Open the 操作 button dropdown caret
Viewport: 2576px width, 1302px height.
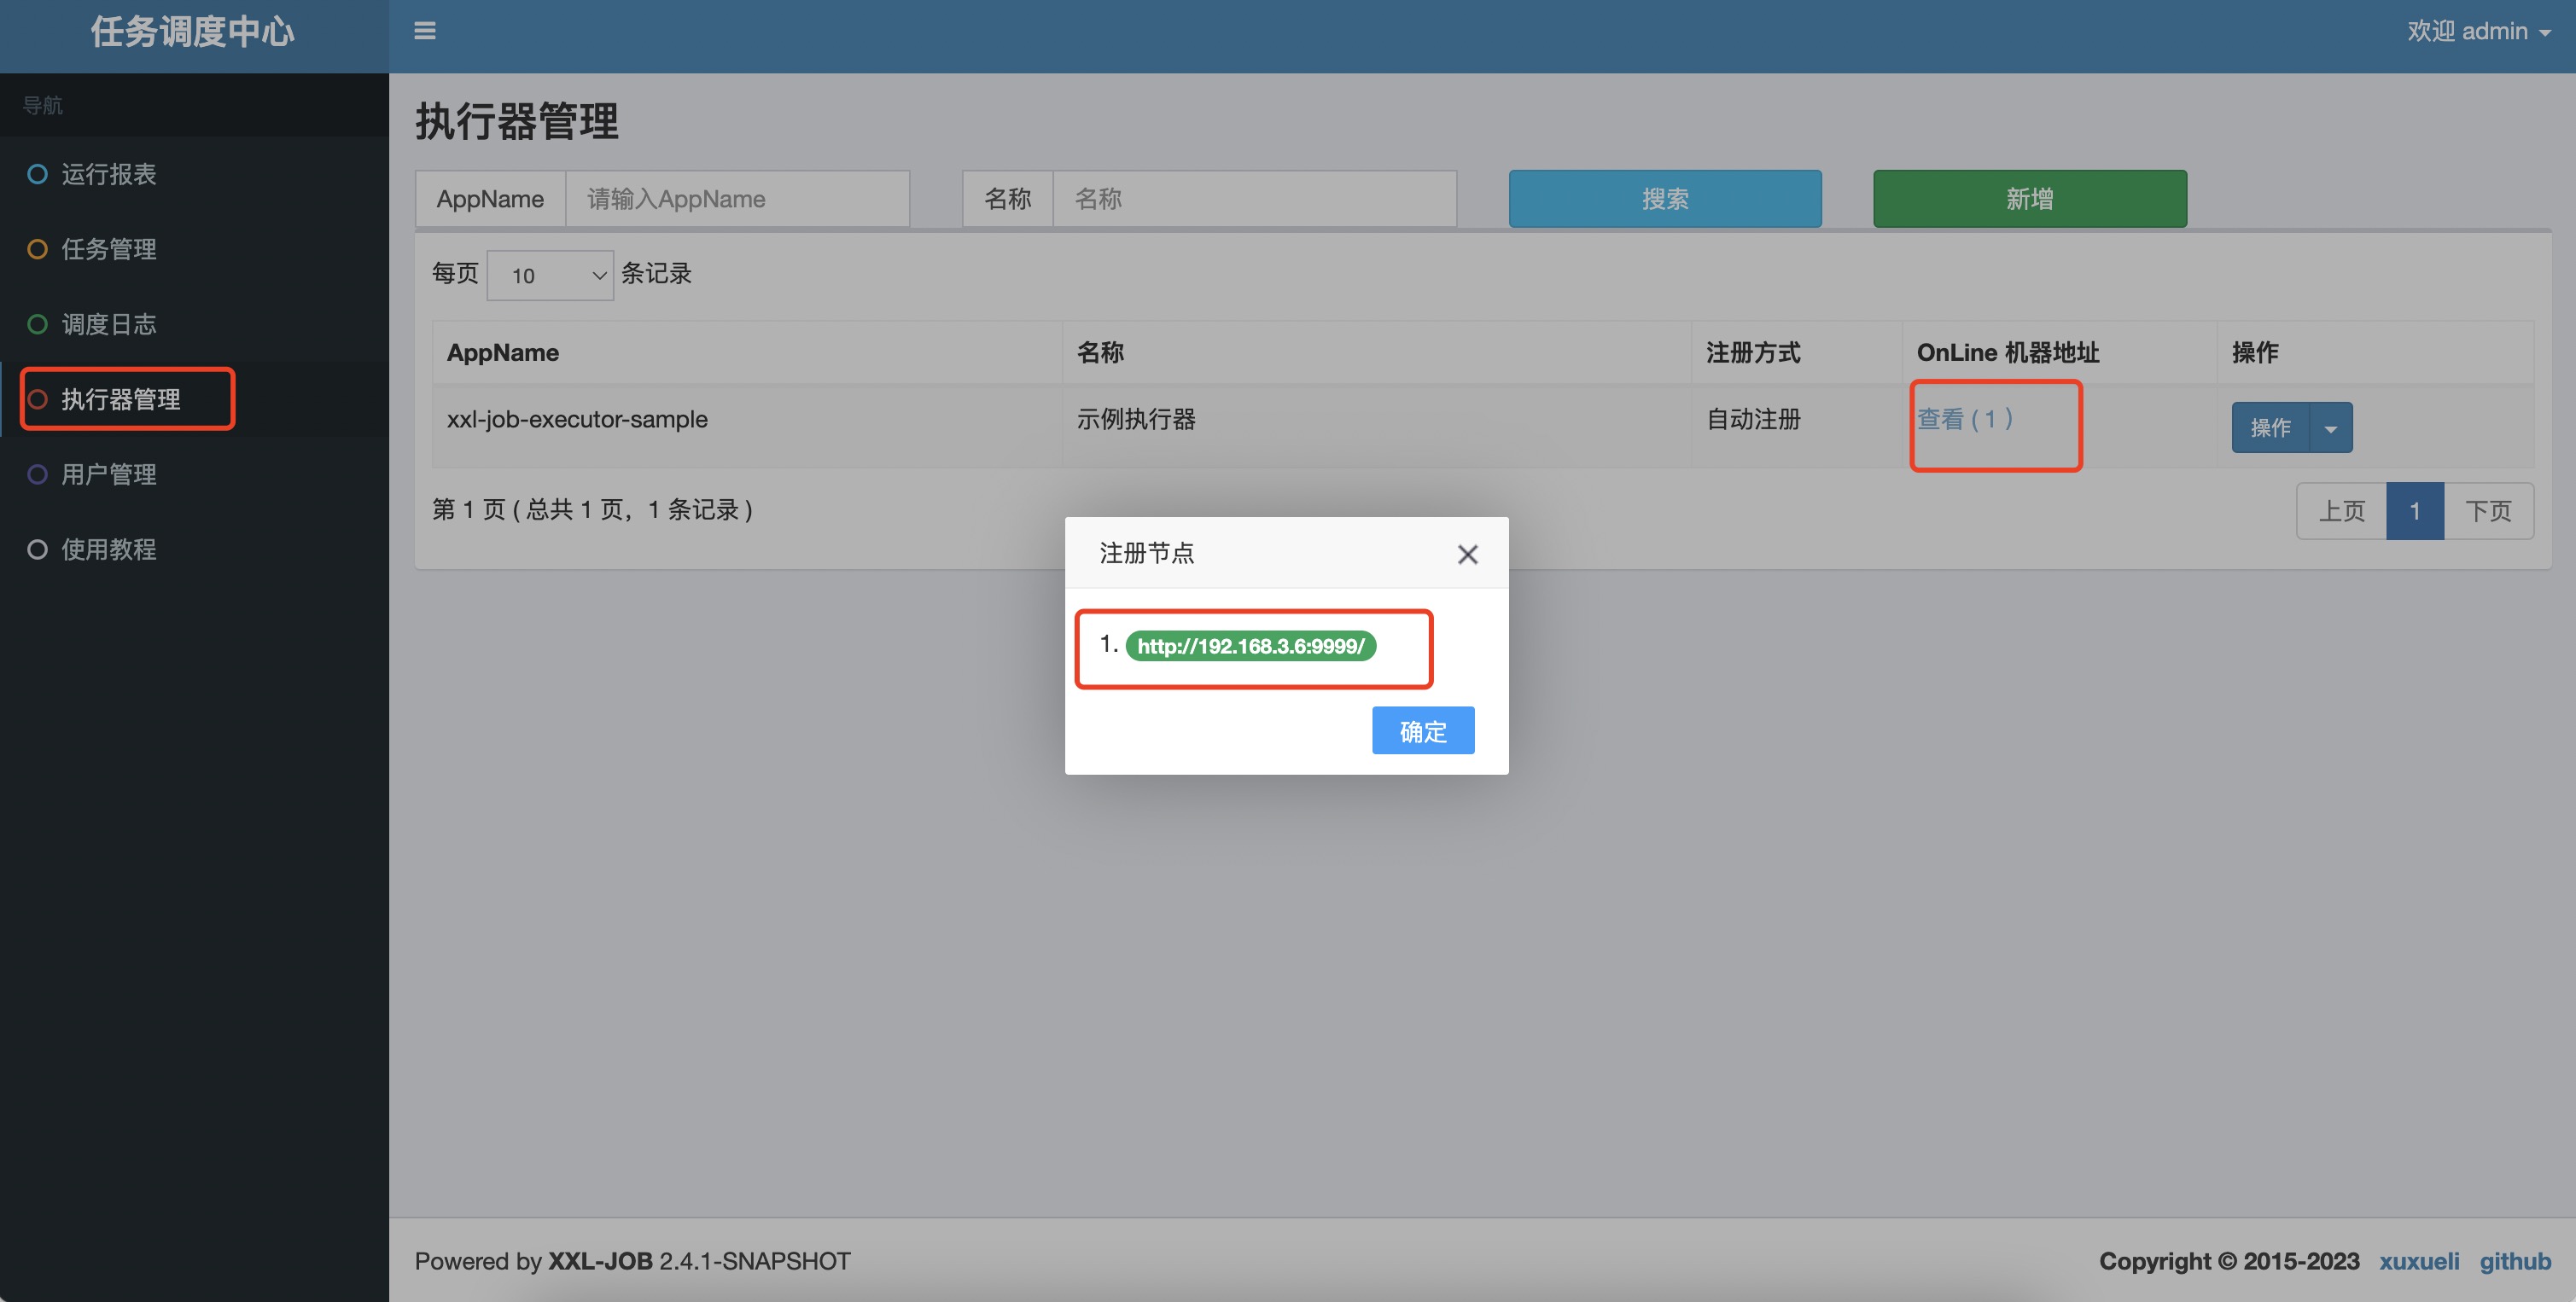click(x=2331, y=427)
